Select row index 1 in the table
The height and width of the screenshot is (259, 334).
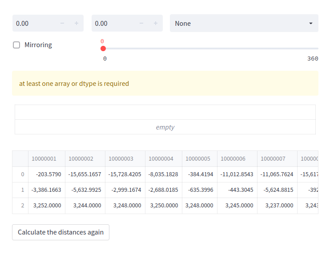pos(20,190)
